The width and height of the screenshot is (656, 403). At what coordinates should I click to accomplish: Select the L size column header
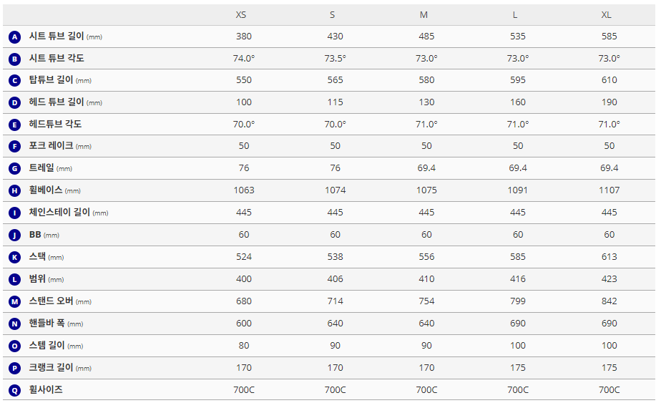click(x=518, y=15)
